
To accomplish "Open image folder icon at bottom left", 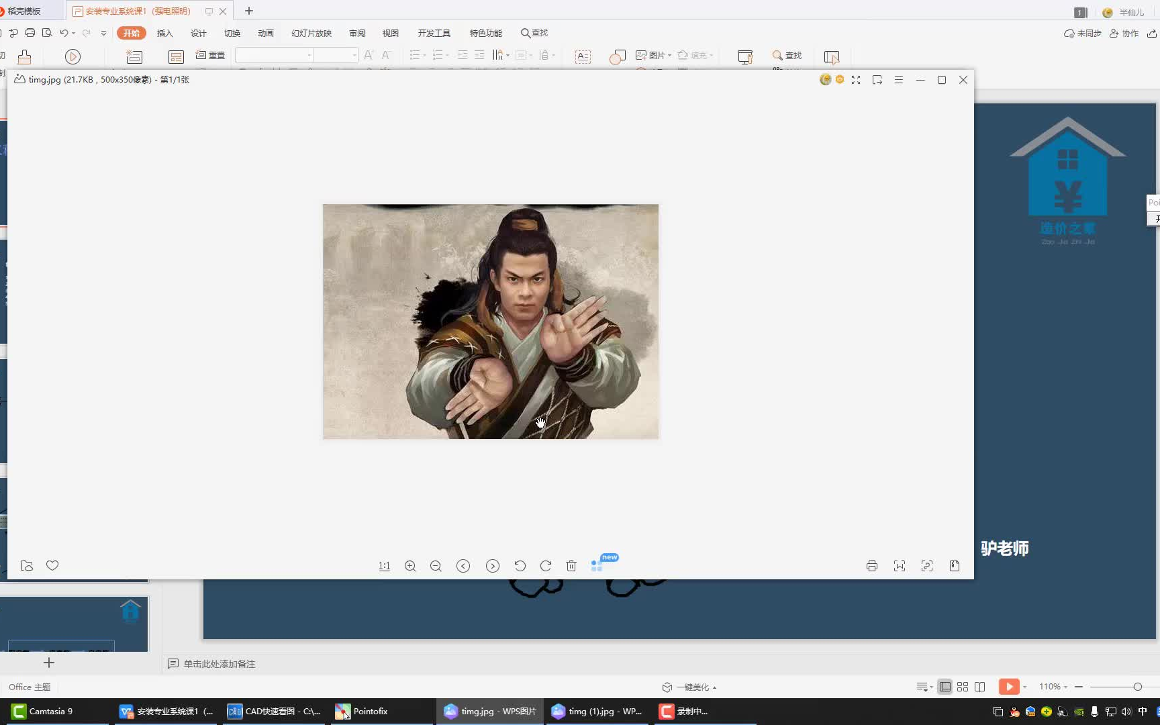I will (x=27, y=565).
